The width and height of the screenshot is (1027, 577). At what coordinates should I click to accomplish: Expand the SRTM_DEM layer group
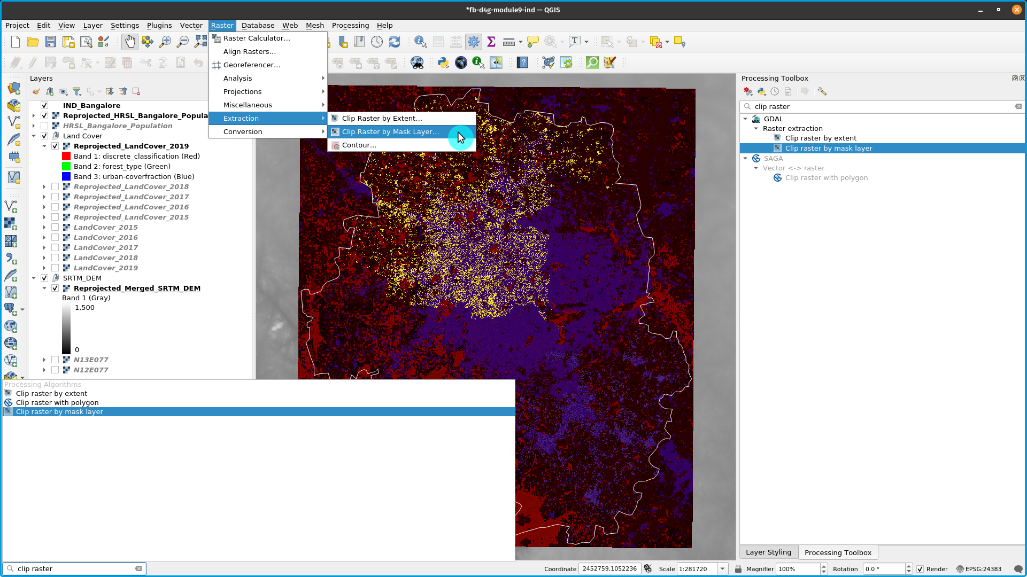[33, 278]
